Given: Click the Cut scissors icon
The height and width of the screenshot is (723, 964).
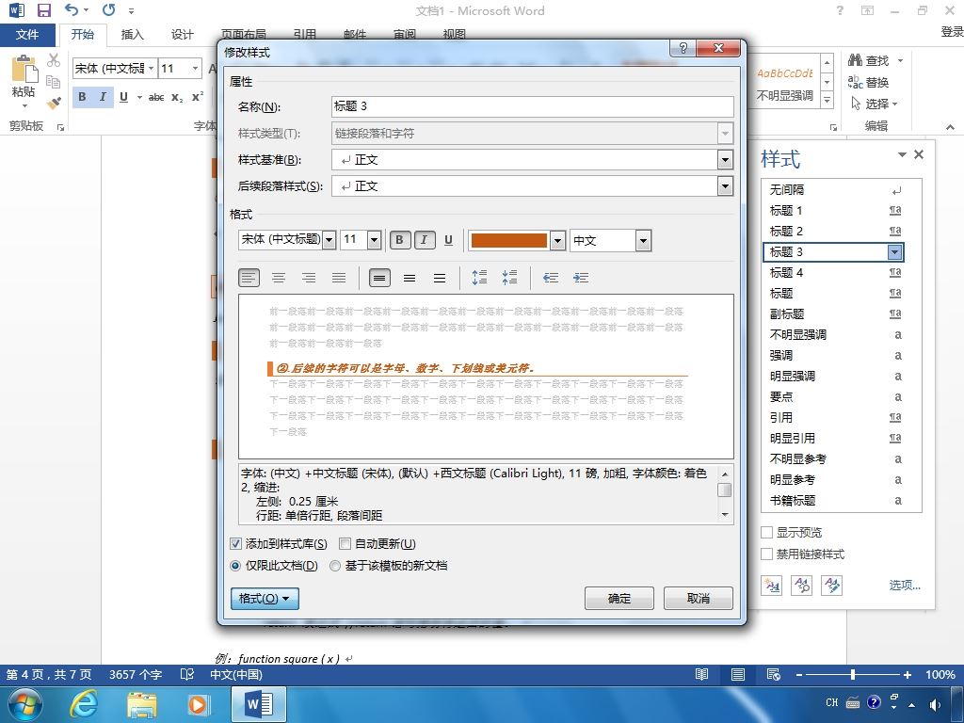Looking at the screenshot, I should click(x=54, y=60).
